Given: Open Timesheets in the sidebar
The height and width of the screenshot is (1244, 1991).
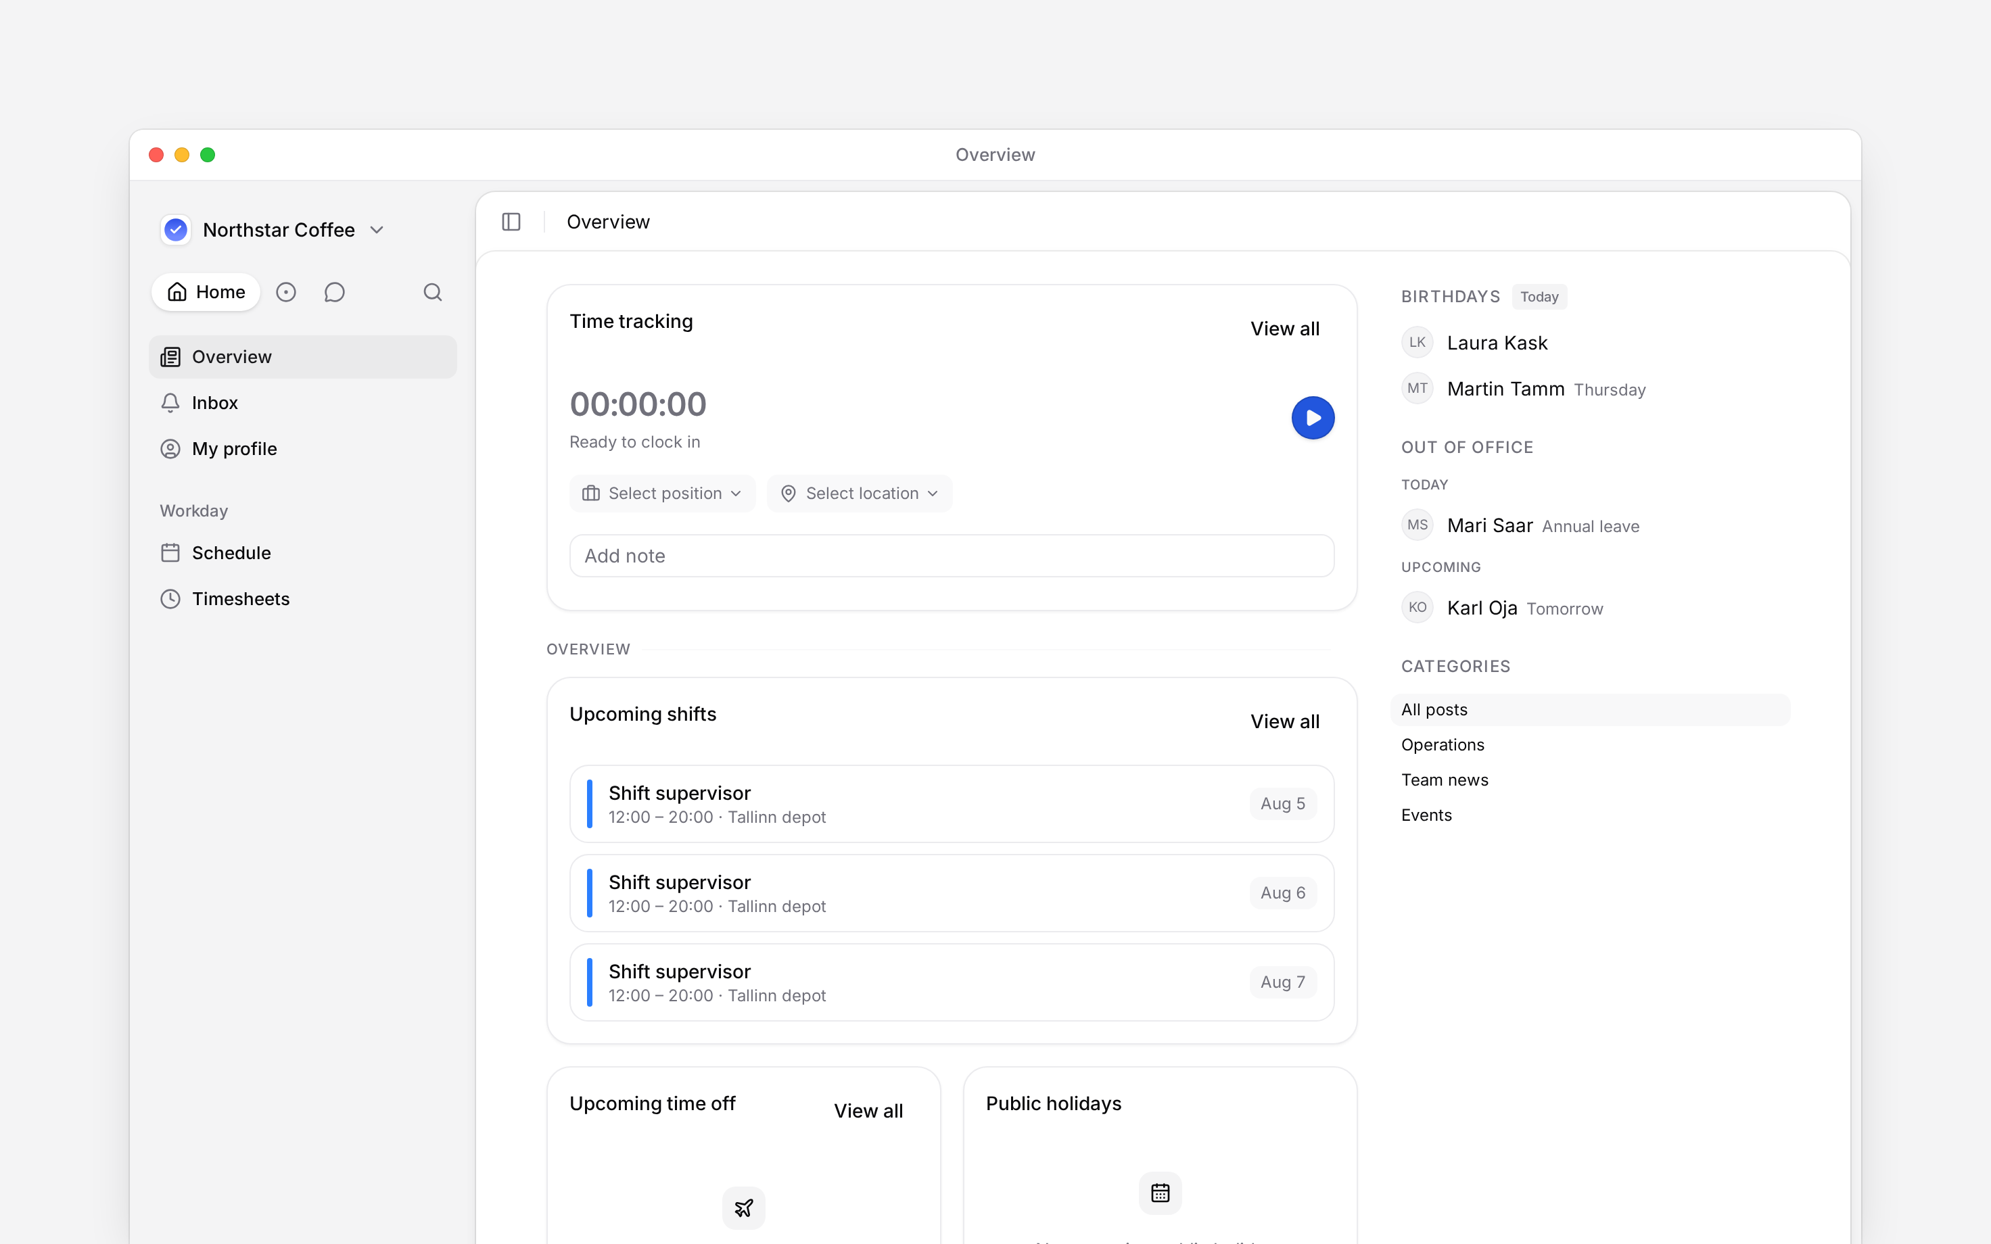Looking at the screenshot, I should pos(303,599).
